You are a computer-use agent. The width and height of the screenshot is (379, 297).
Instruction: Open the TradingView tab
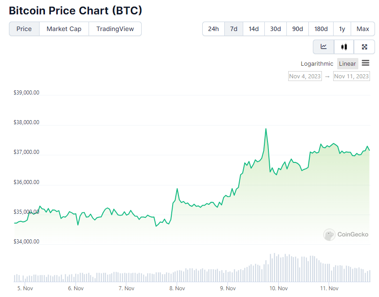(115, 29)
